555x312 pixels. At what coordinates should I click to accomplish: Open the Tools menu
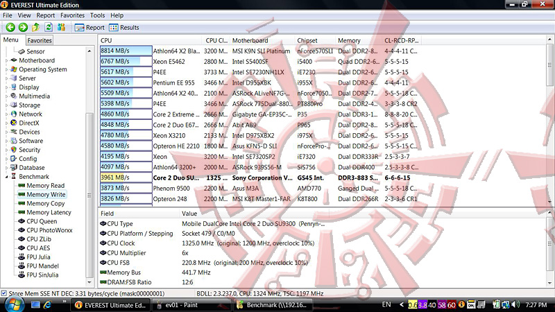pos(97,15)
